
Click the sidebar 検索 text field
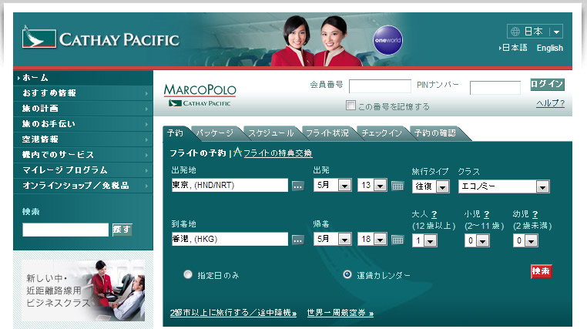(x=65, y=230)
